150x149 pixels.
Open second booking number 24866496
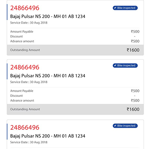coord(25,67)
